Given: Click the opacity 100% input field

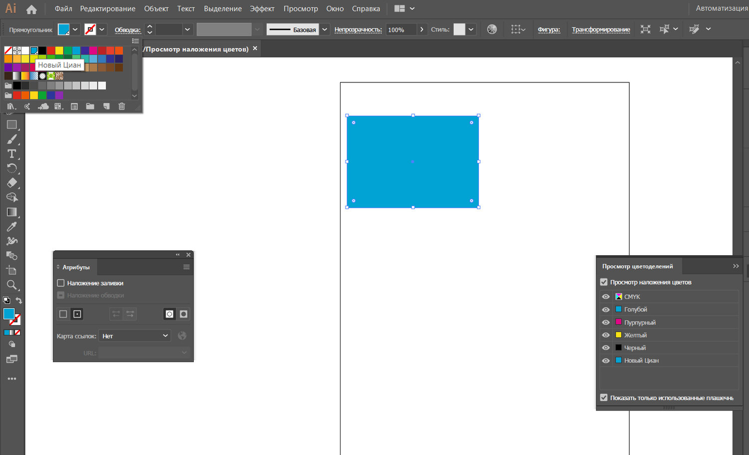Looking at the screenshot, I should 400,30.
